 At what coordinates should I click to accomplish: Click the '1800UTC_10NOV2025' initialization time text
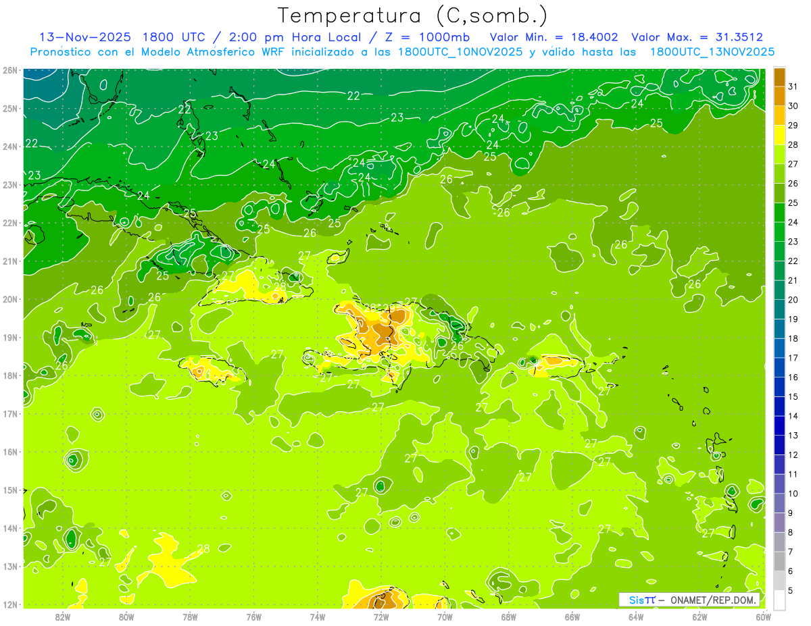coord(460,52)
